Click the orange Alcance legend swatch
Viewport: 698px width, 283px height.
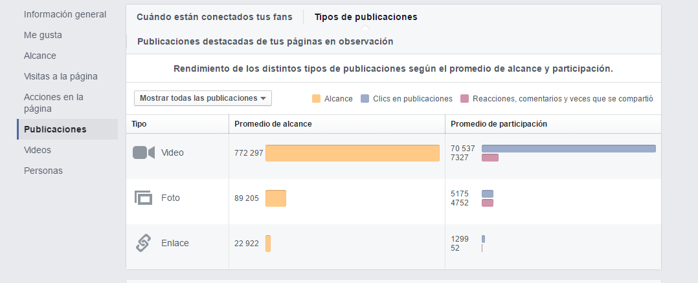click(316, 99)
